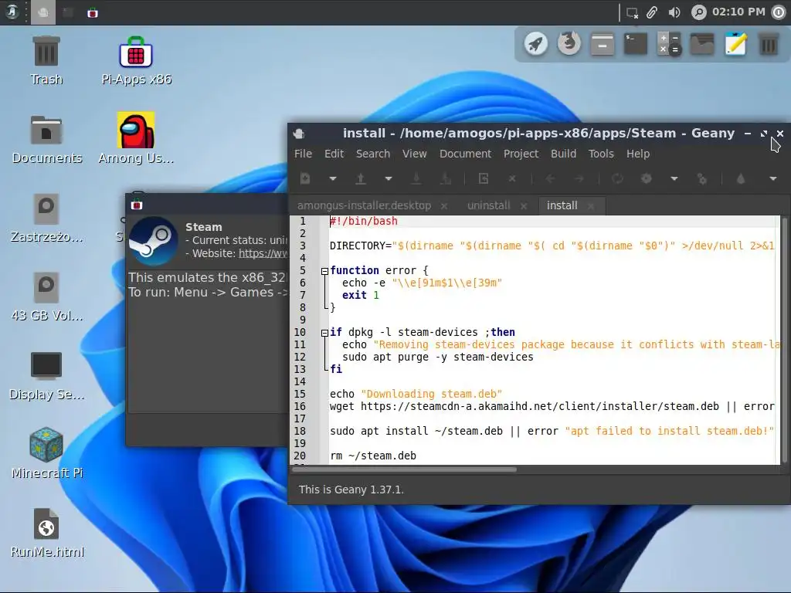Open the trash icon in the dock
This screenshot has width=791, height=593.
(x=769, y=44)
